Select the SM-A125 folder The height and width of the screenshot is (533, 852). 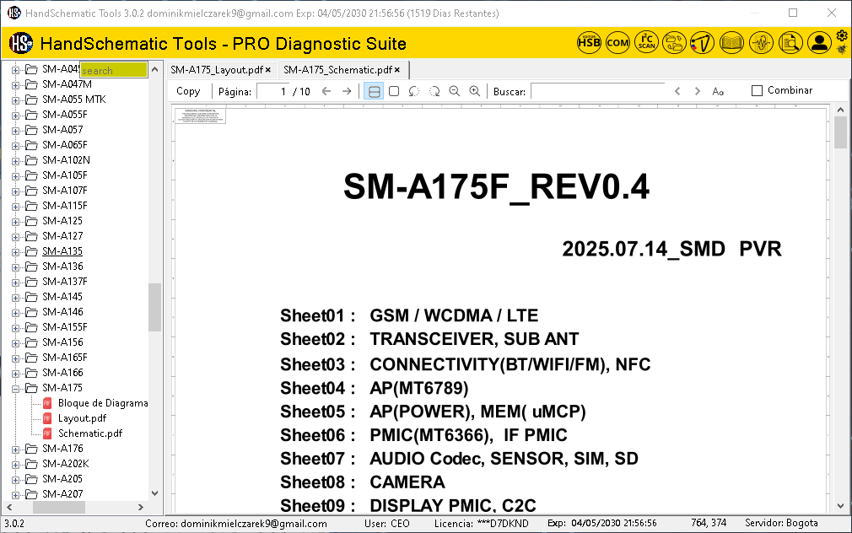pyautogui.click(x=62, y=221)
